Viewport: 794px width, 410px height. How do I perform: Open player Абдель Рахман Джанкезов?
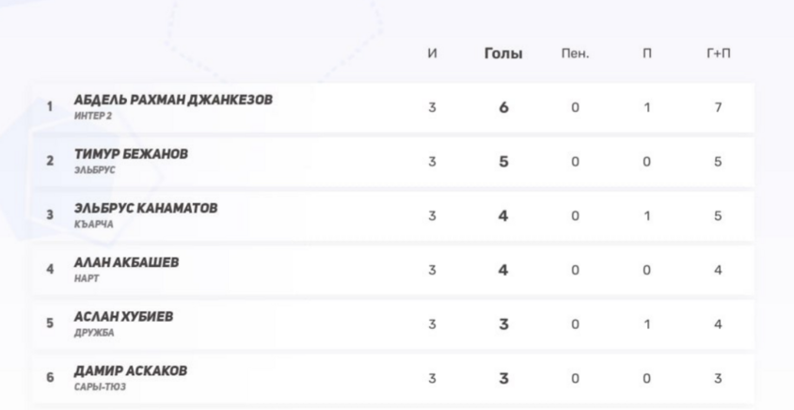pyautogui.click(x=174, y=100)
